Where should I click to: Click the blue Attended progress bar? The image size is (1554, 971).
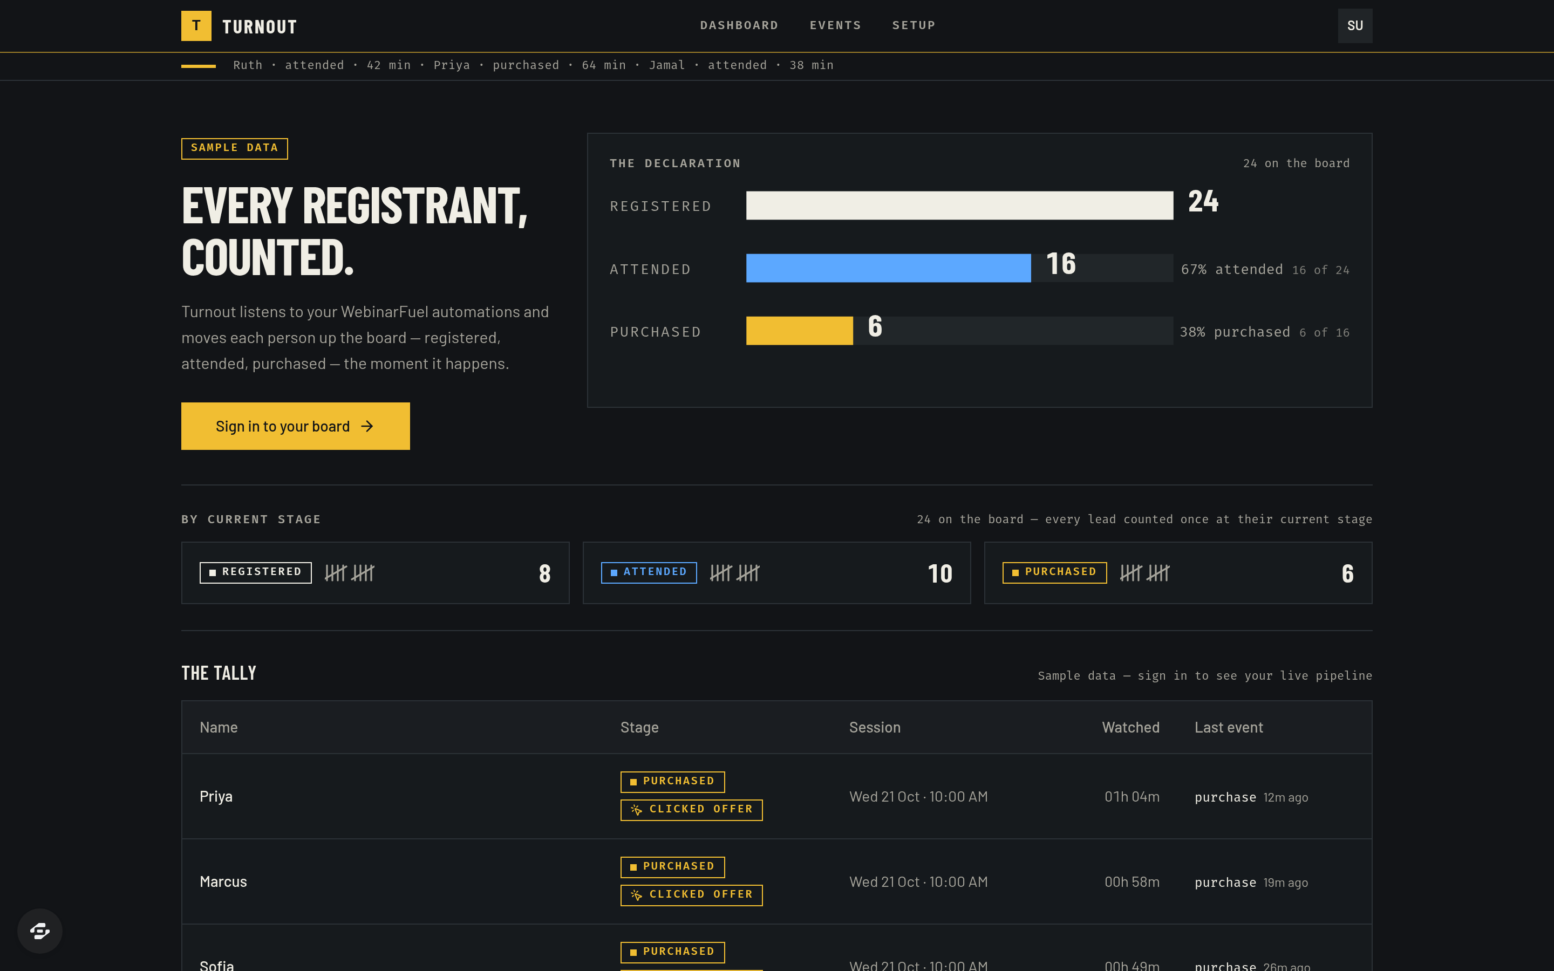point(889,269)
